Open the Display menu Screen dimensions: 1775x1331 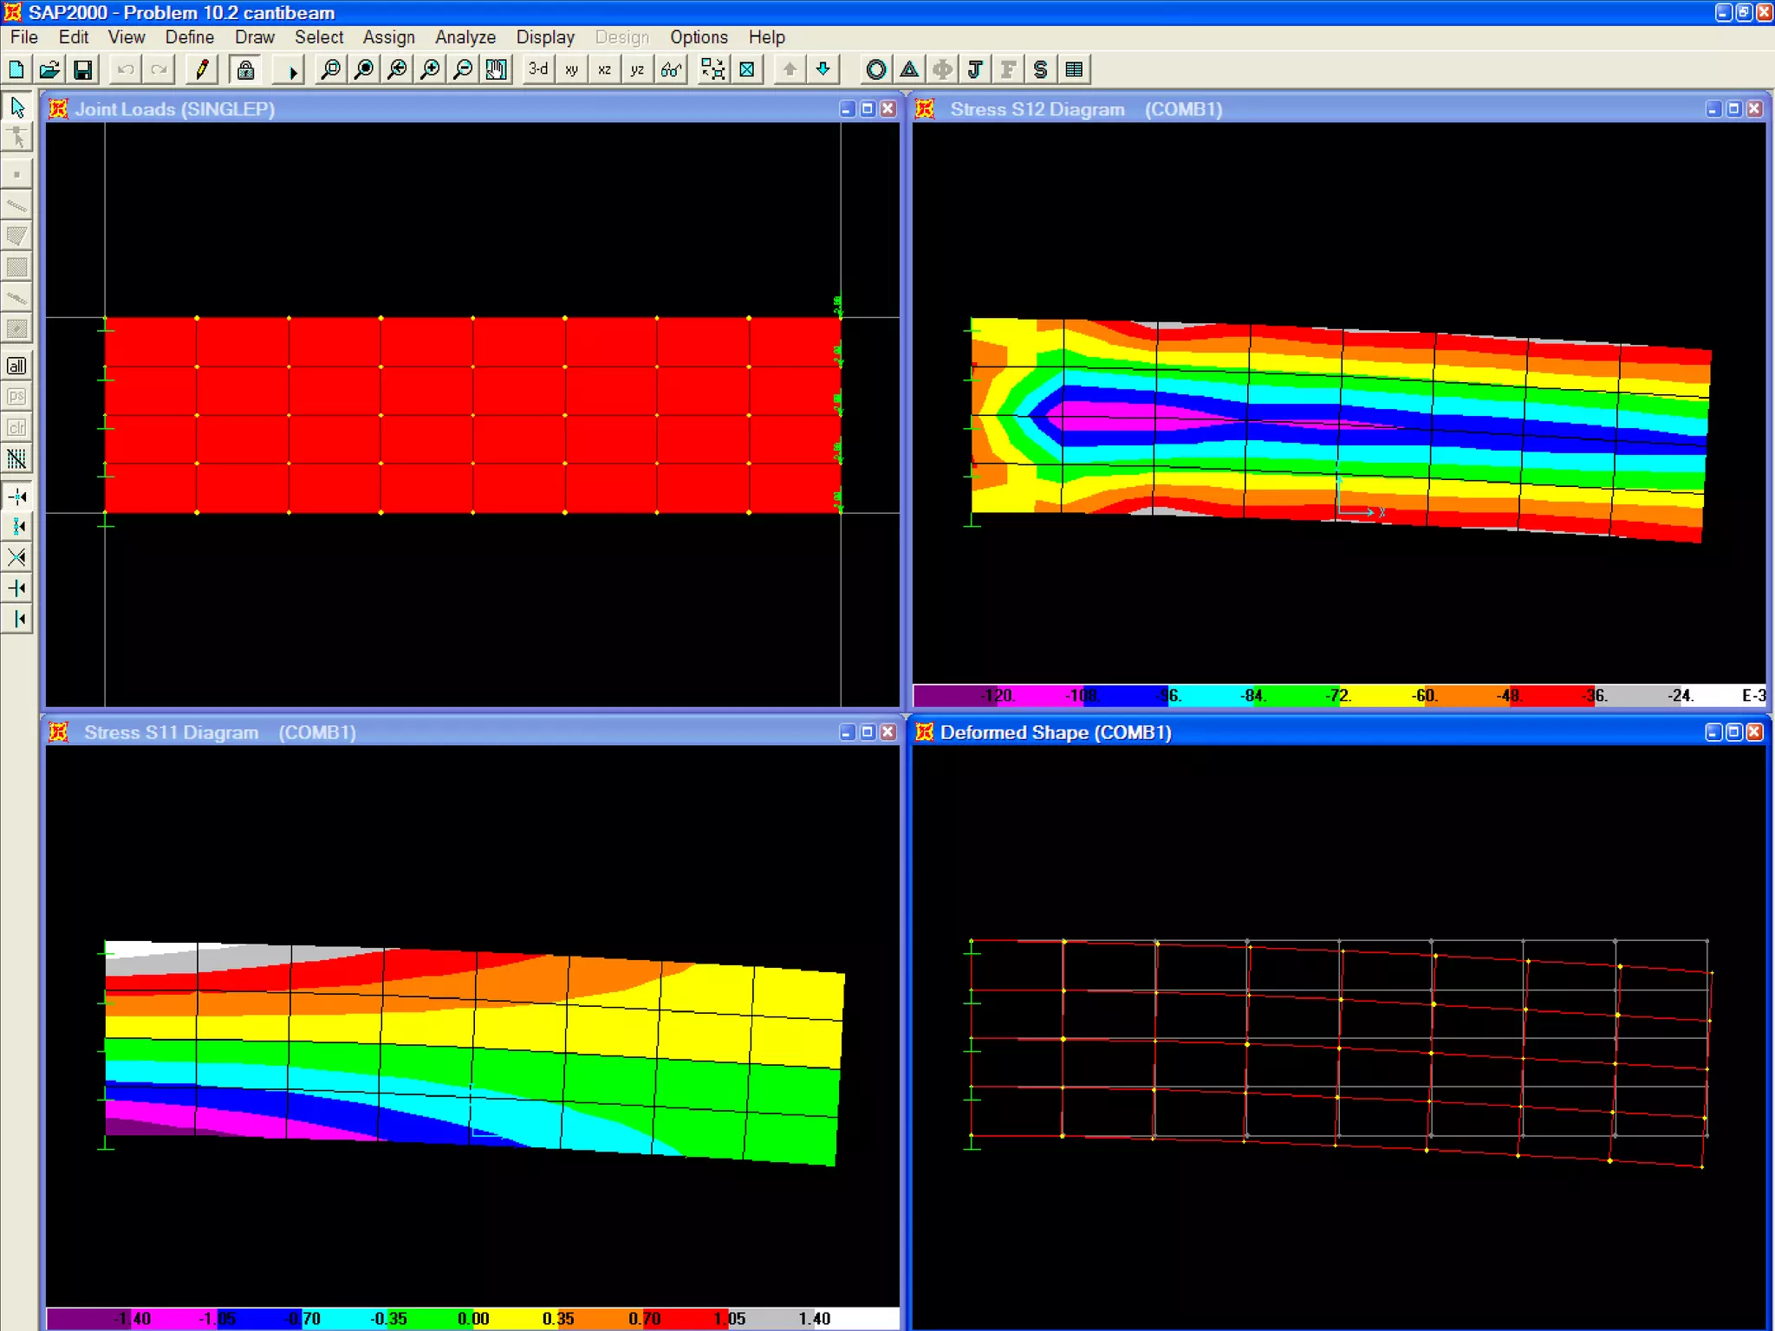click(545, 37)
